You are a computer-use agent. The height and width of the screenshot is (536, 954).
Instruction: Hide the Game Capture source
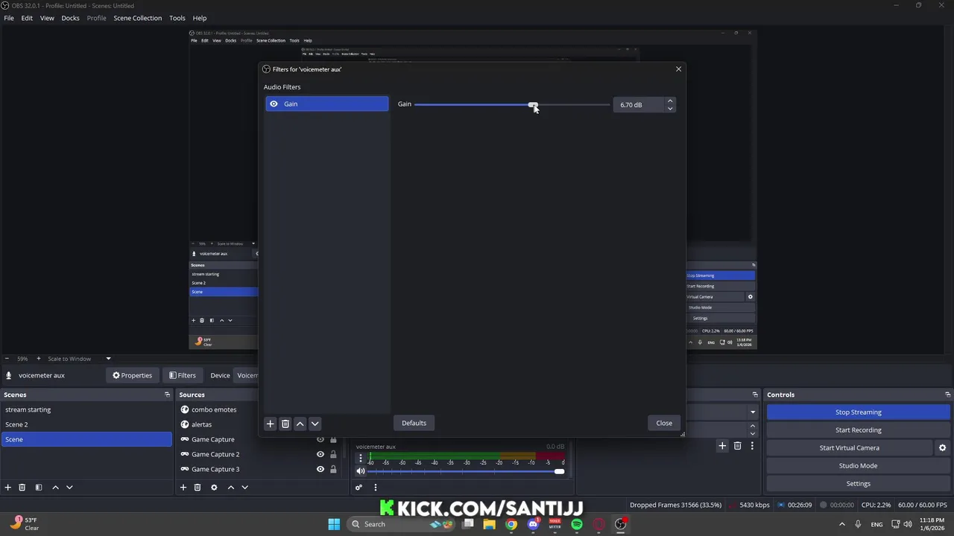pyautogui.click(x=320, y=439)
